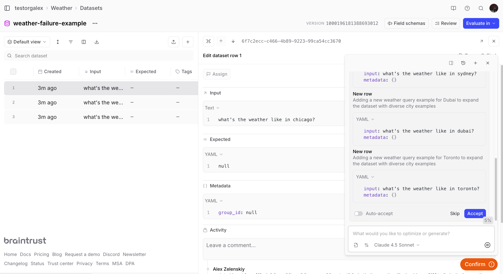Open YAML dropdown for Dubai row
503x274 pixels.
click(365, 119)
